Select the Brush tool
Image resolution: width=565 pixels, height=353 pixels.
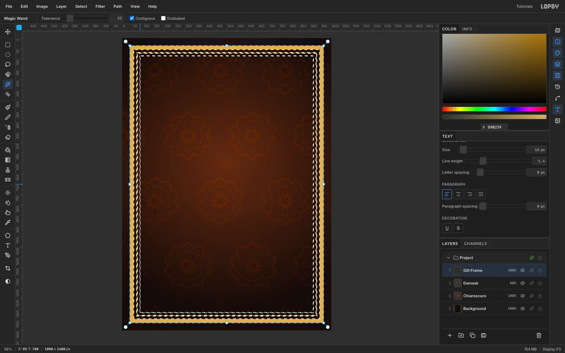(8, 107)
